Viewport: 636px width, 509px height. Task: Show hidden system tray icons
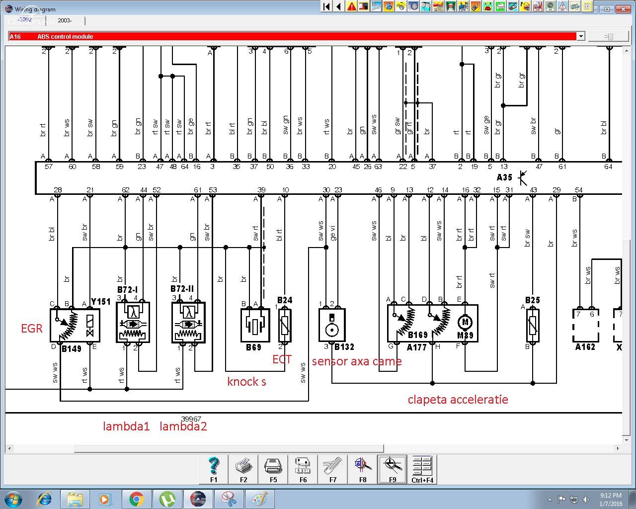point(550,499)
